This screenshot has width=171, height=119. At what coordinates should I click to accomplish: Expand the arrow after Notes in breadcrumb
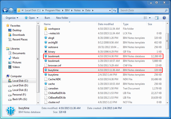pyautogui.click(x=83, y=11)
